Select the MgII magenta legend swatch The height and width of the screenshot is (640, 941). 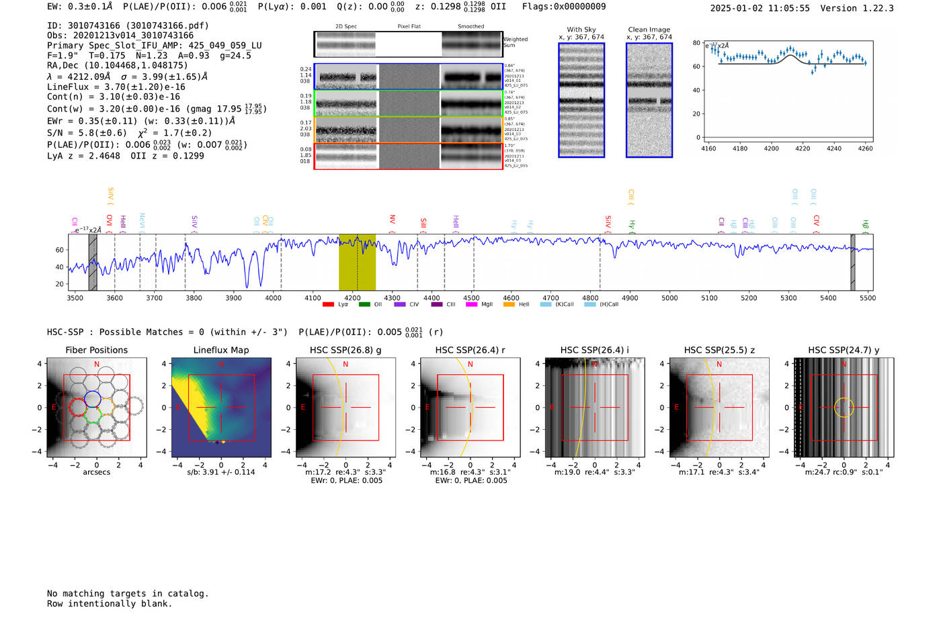[473, 304]
